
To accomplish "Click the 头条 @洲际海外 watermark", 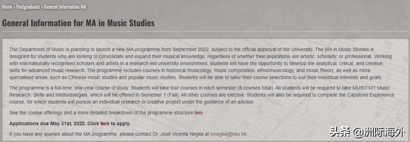I will point(367,132).
